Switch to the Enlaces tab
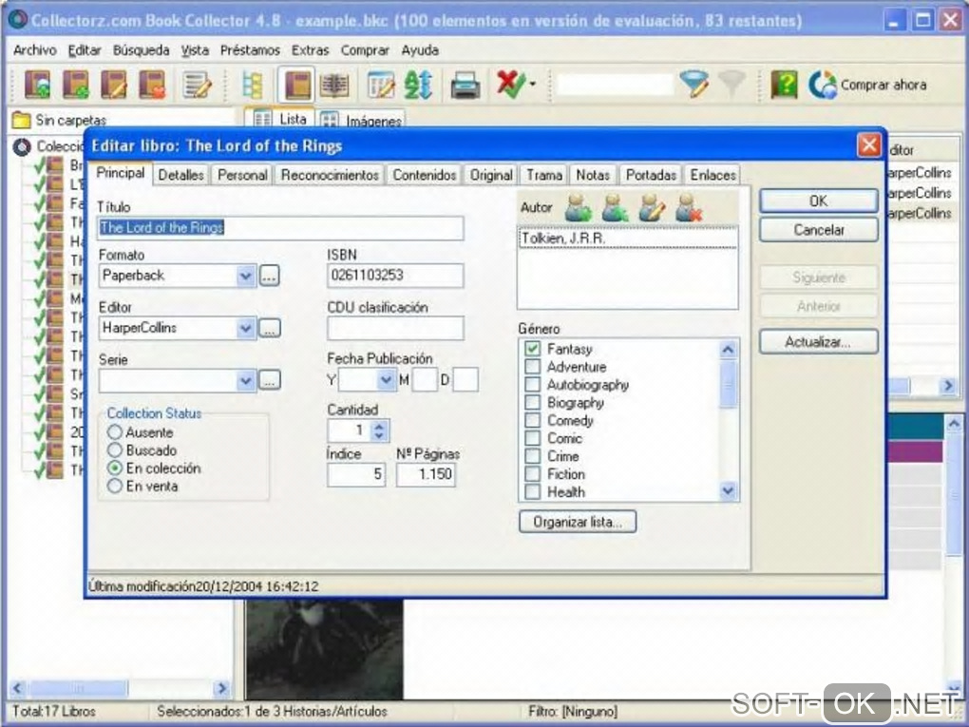This screenshot has width=969, height=727. (712, 175)
